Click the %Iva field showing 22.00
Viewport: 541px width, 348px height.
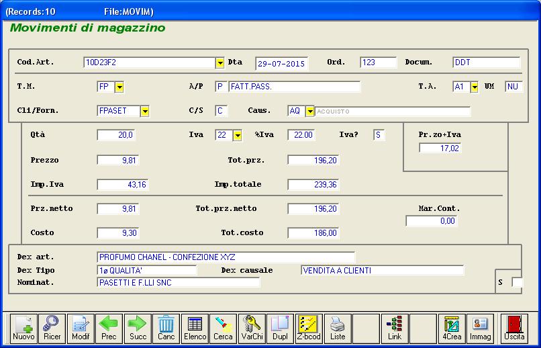point(301,135)
